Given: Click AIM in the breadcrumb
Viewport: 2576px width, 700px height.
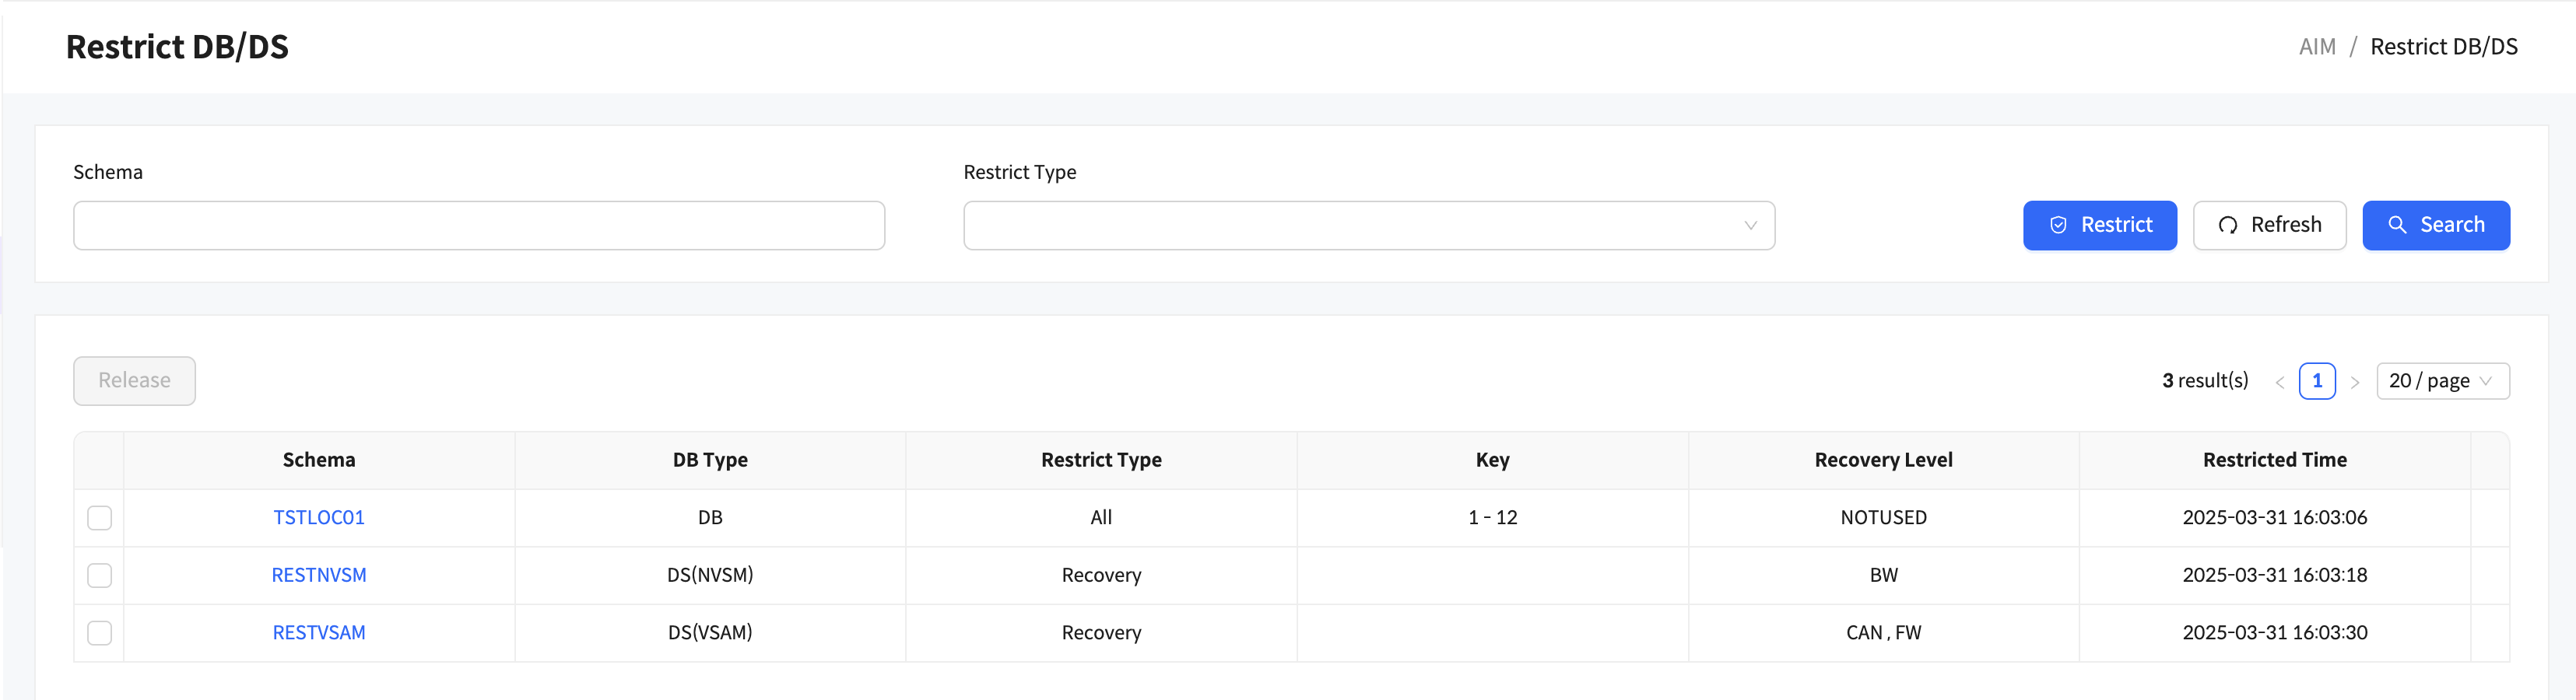Looking at the screenshot, I should 2316,47.
